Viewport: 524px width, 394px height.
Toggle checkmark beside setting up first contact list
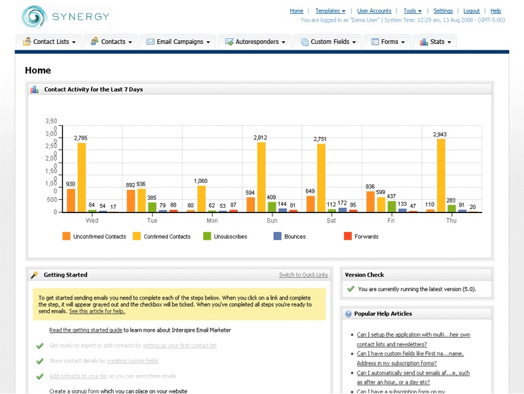coord(40,345)
